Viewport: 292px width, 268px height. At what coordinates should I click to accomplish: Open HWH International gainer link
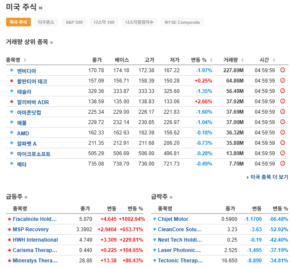tap(35, 240)
